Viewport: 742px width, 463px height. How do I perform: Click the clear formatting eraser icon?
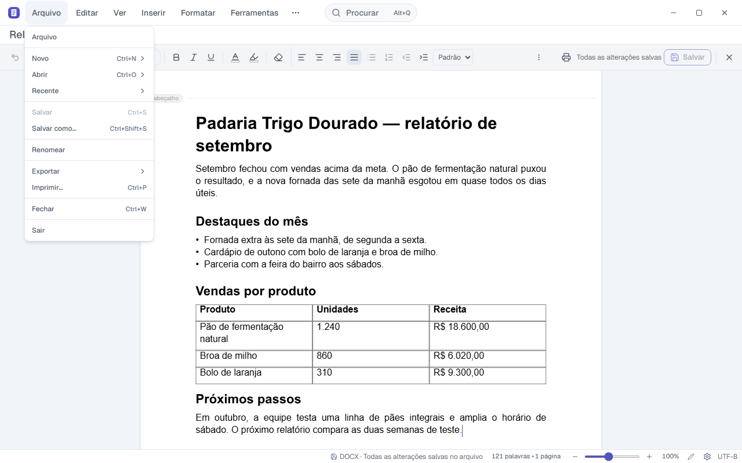pos(278,57)
